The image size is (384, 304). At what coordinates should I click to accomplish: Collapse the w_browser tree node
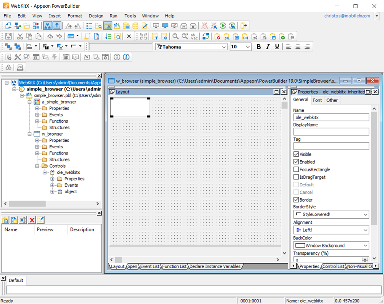coord(30,134)
